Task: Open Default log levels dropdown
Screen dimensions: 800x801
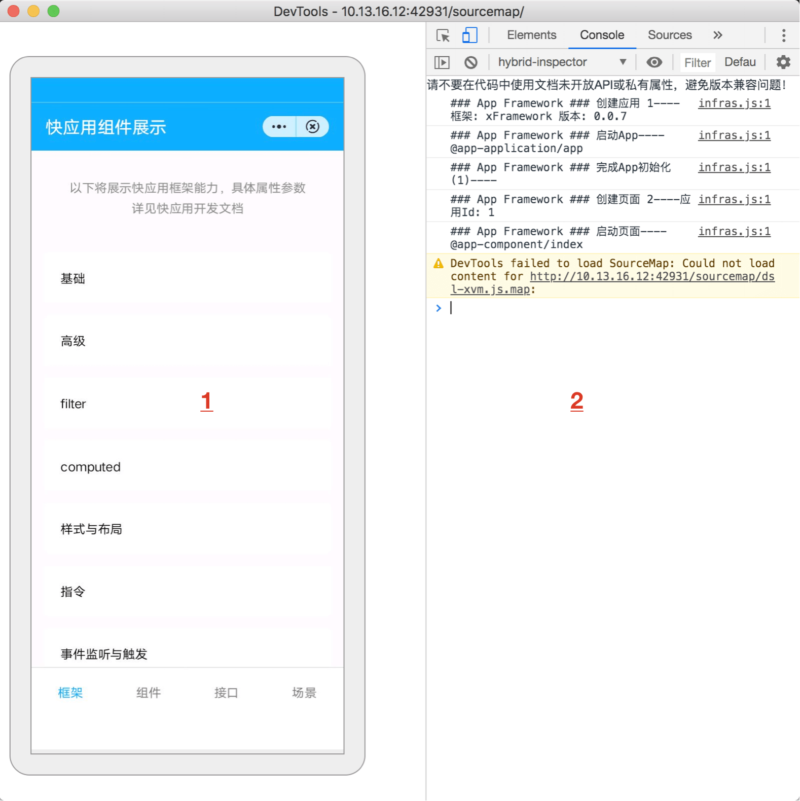Action: (x=740, y=62)
